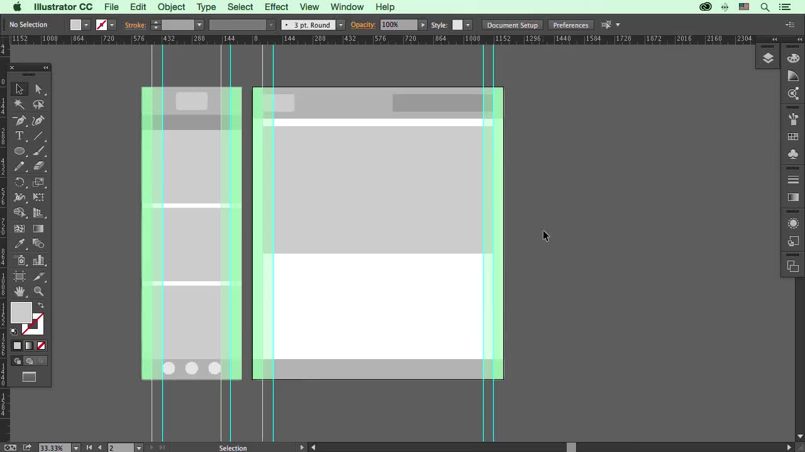This screenshot has height=452, width=805.
Task: Open the Symbols panel icon
Action: (793, 154)
